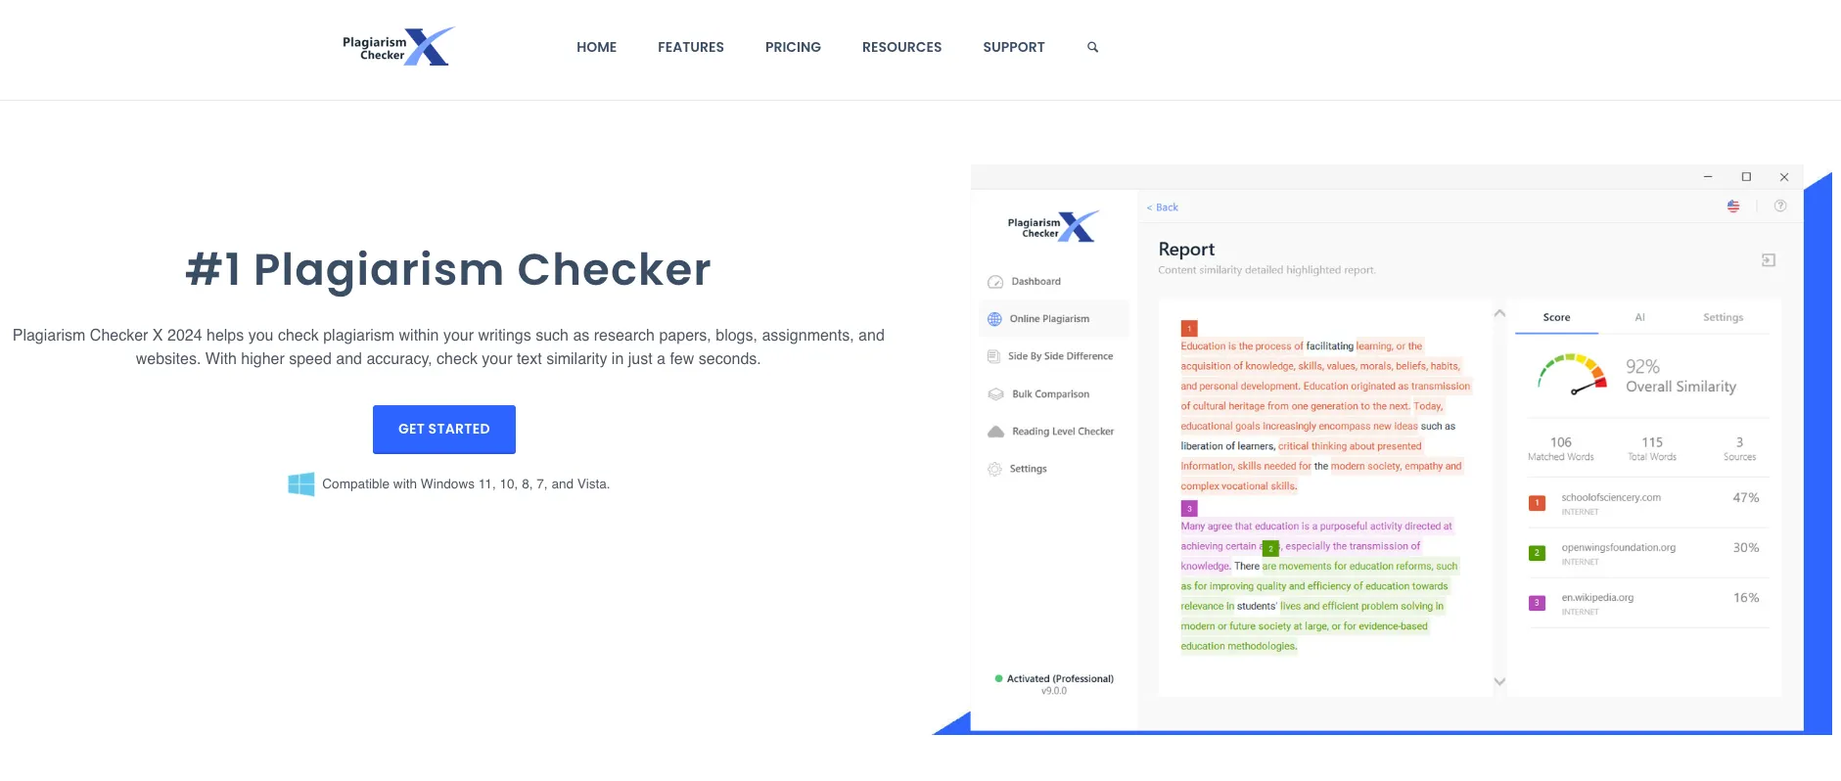Click the #1 Plagiarism Checker headline
1841x781 pixels.
click(x=448, y=269)
